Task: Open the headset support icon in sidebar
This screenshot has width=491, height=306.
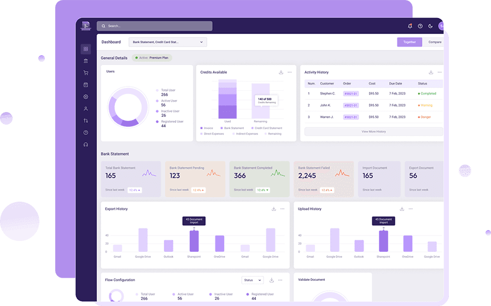Action: tap(86, 145)
